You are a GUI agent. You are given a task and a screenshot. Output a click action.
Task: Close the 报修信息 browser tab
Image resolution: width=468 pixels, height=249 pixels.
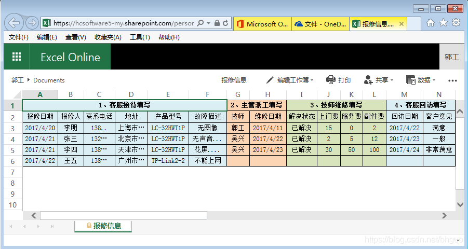coord(402,24)
